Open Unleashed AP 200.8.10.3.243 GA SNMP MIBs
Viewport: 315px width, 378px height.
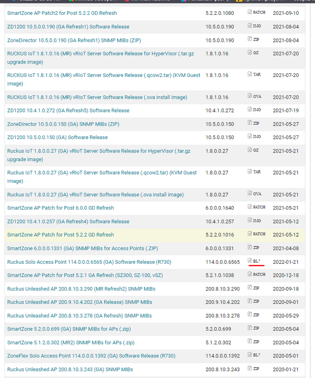pos(70,369)
